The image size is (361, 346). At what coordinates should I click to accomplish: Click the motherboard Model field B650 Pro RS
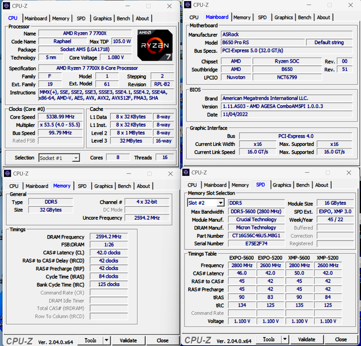[x=263, y=42]
